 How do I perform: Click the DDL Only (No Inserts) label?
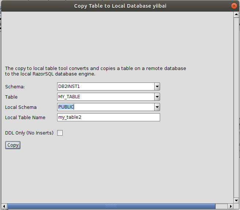tap(29, 133)
